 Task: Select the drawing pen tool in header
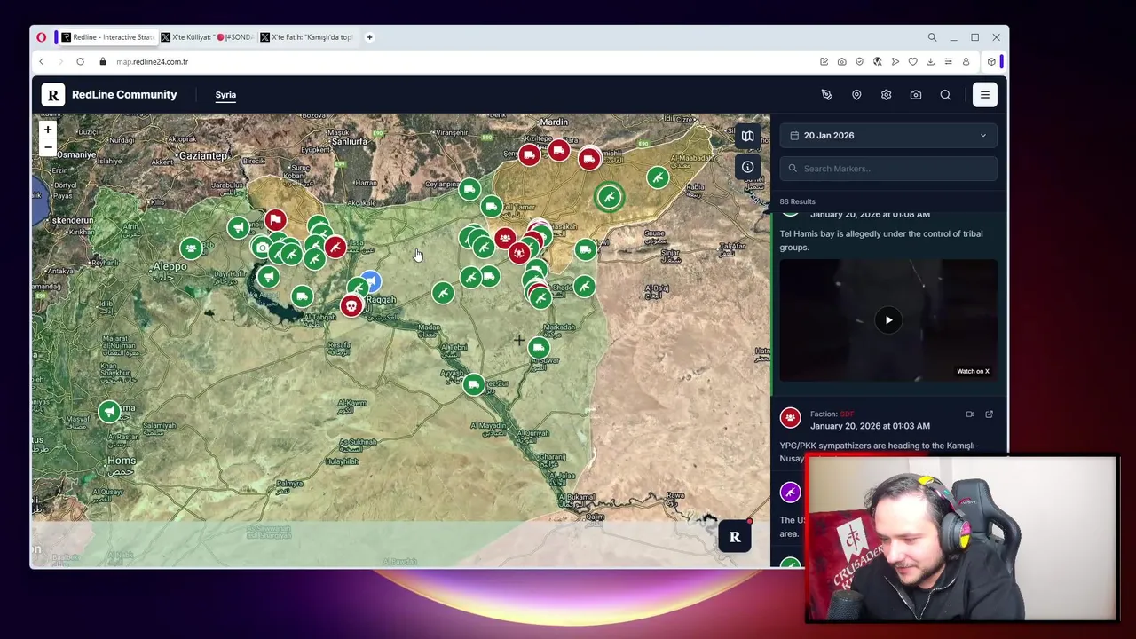[827, 94]
